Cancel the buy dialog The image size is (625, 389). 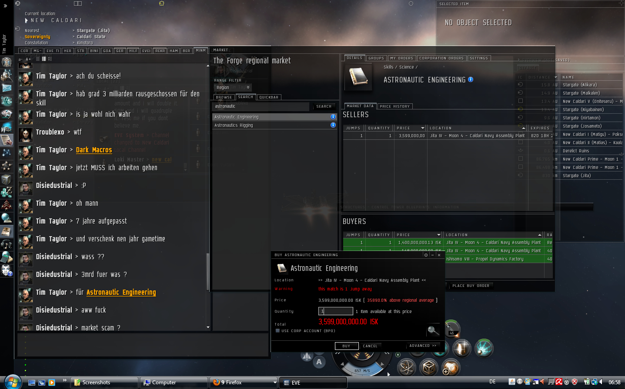click(x=370, y=346)
